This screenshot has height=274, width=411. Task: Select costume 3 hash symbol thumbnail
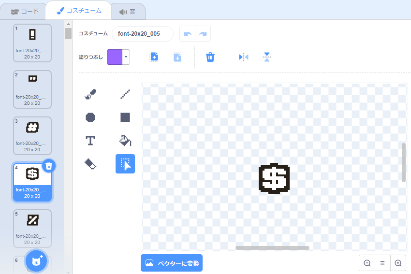click(x=32, y=136)
